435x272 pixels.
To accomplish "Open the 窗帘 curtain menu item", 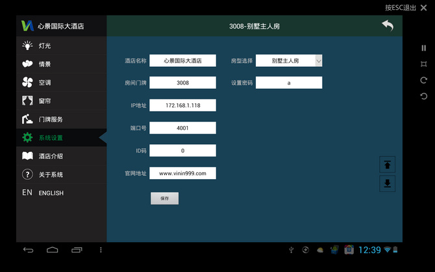I will [61, 101].
